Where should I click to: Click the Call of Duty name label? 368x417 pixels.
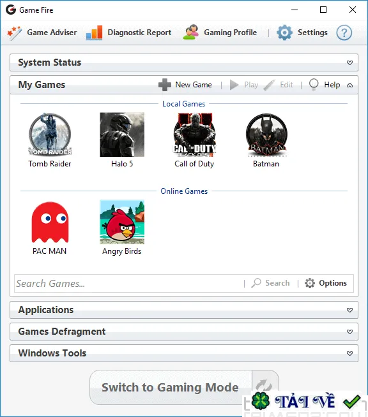coord(194,164)
